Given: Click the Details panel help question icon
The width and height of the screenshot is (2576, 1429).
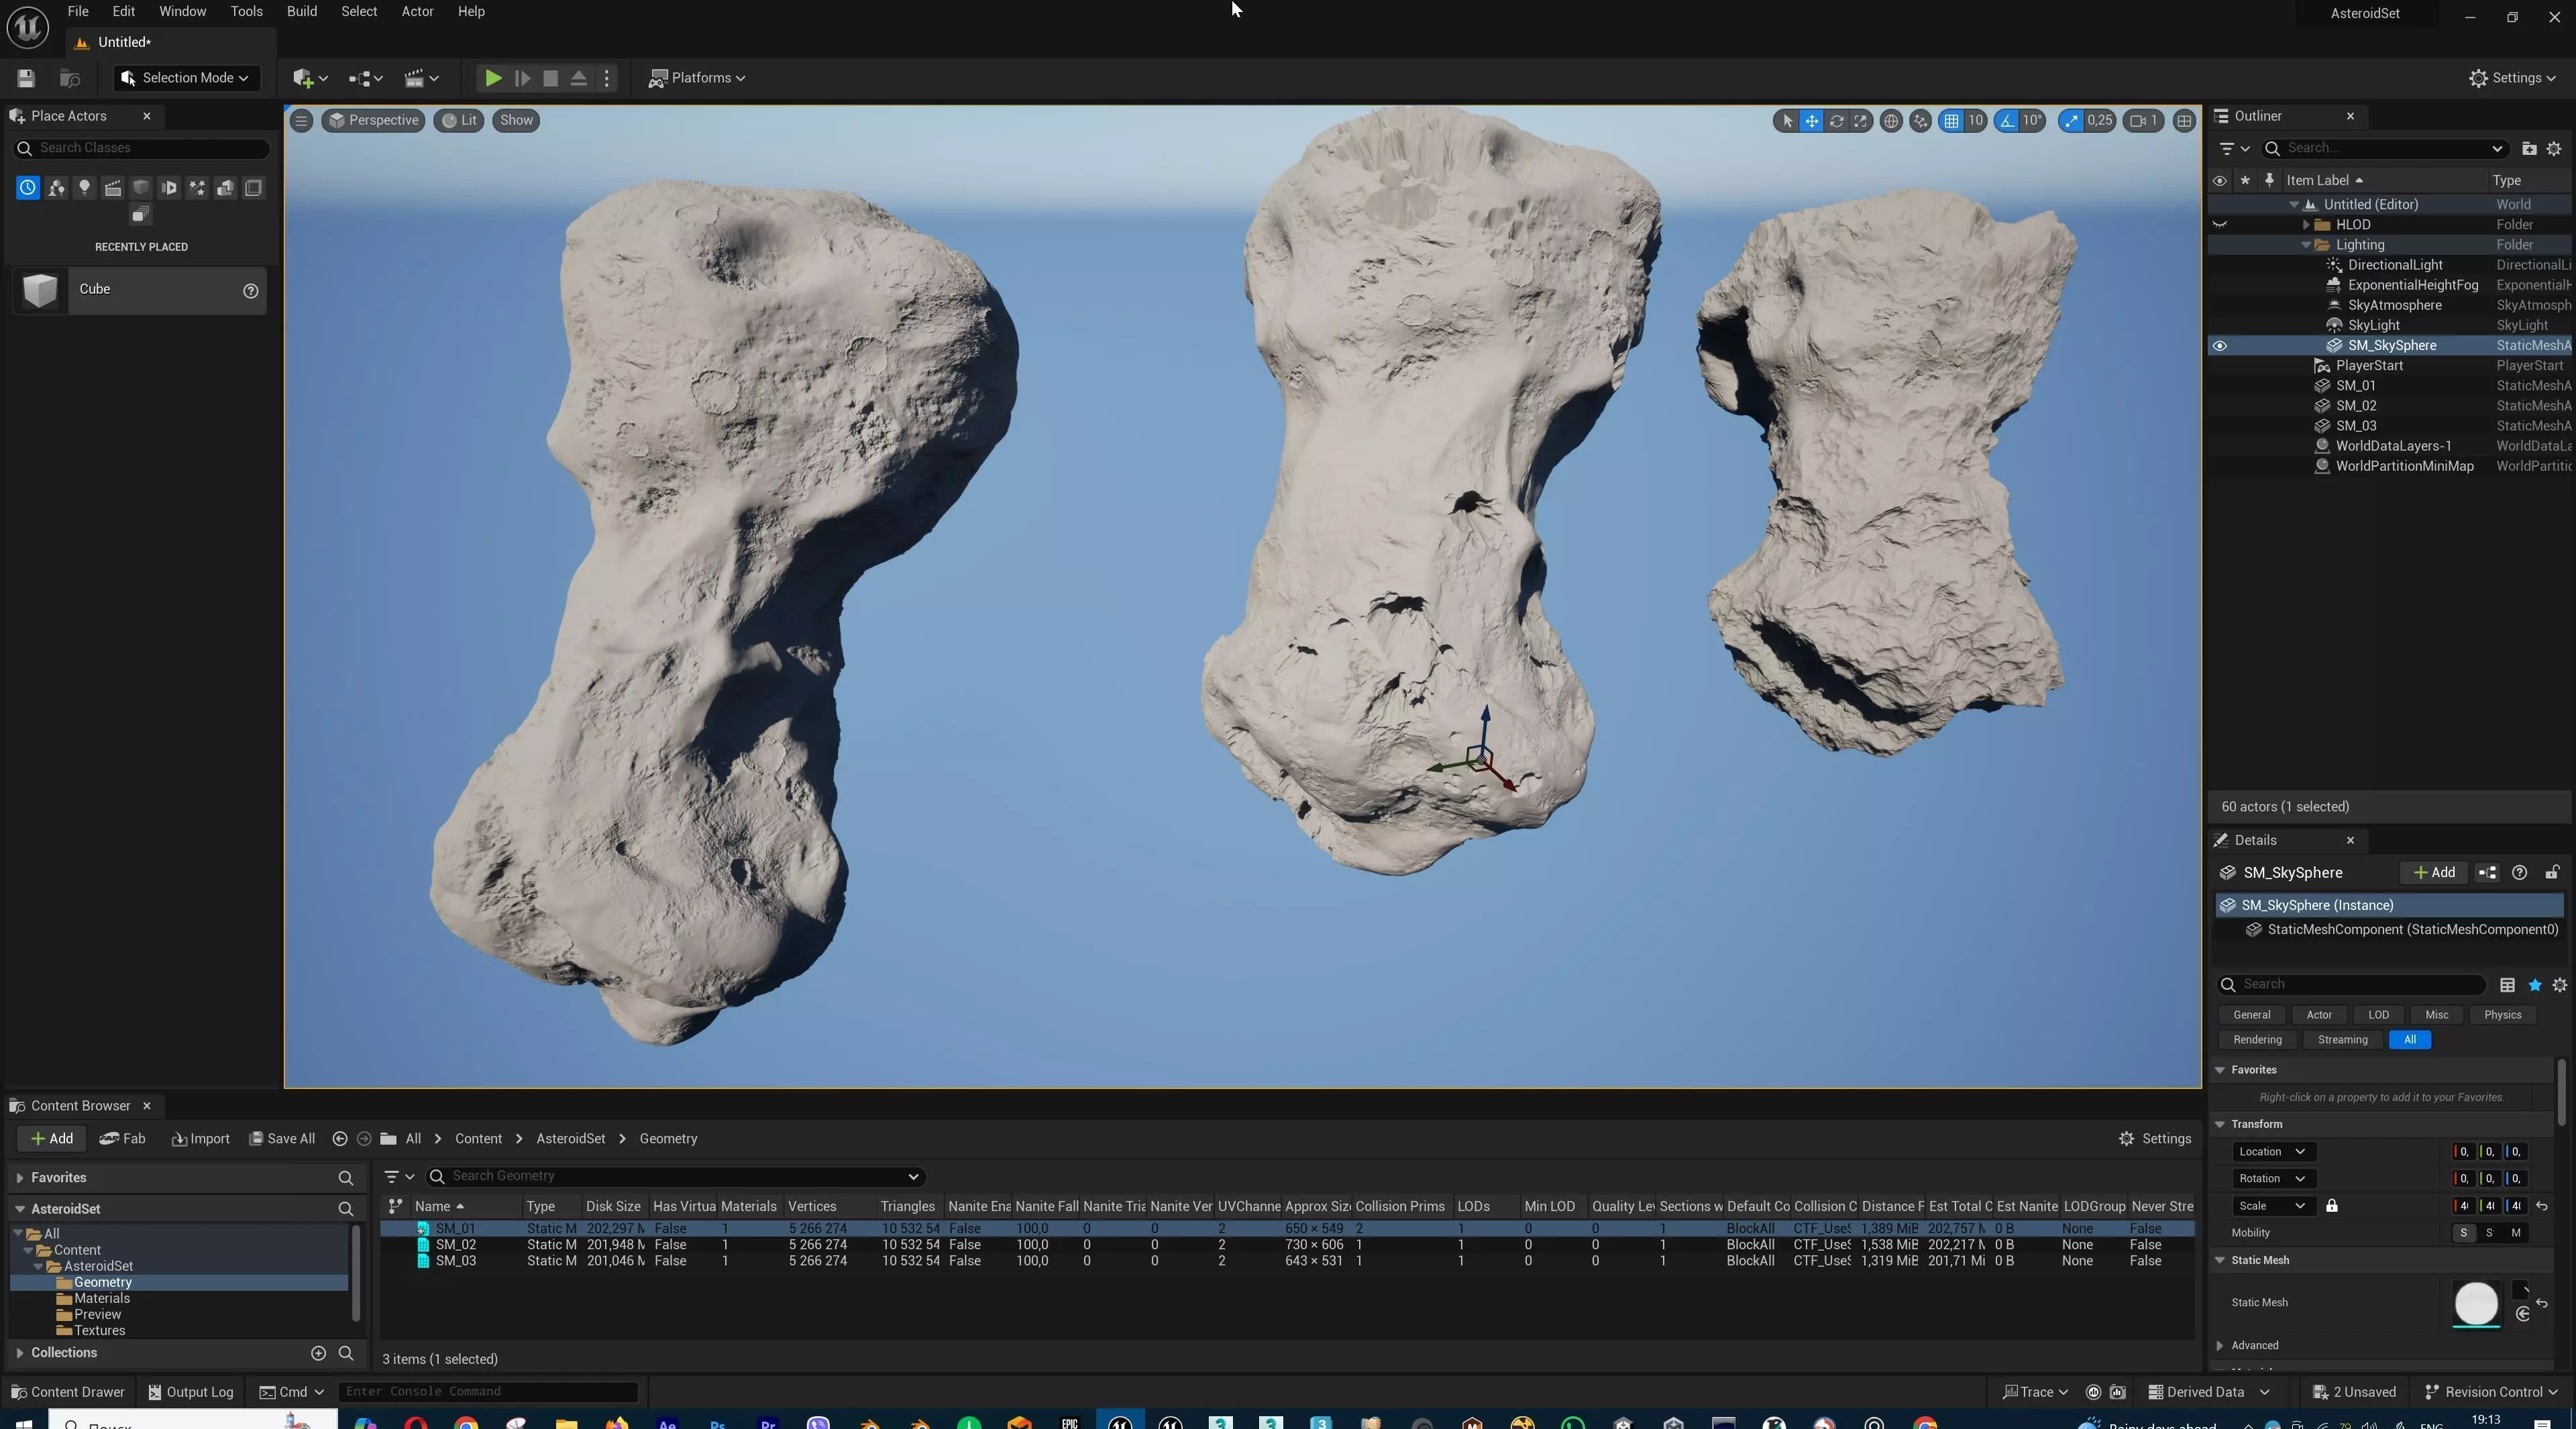Looking at the screenshot, I should coord(2519,872).
